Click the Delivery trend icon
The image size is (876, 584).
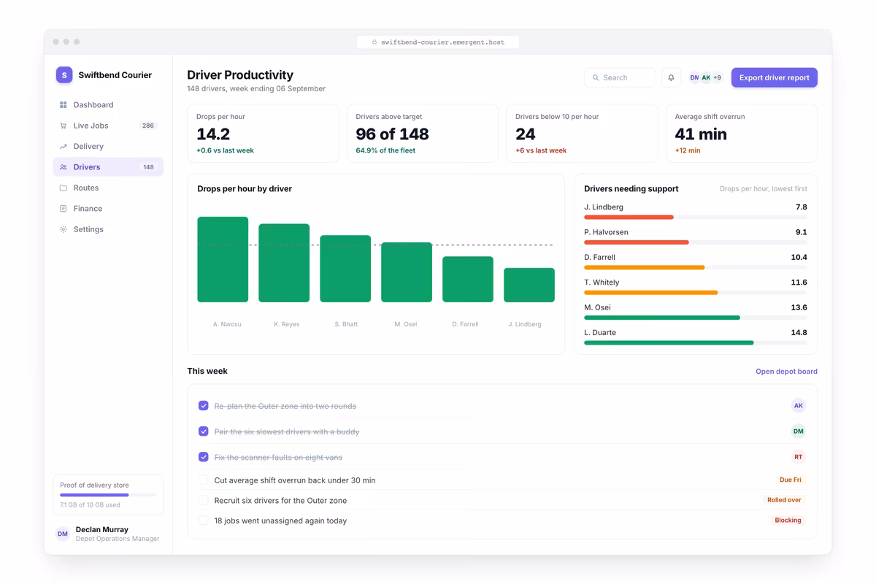(x=64, y=147)
